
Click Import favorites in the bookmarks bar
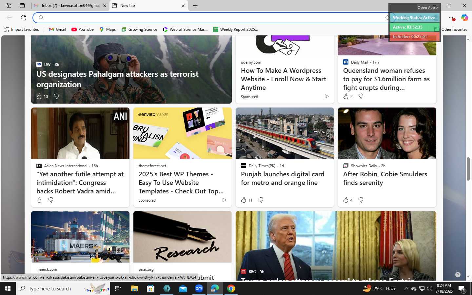click(21, 29)
